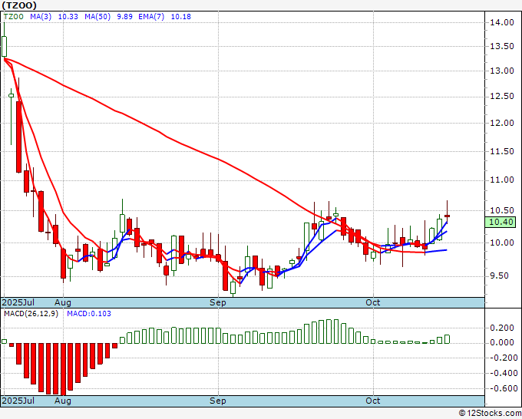Click the last red candlestick near 10.50

[447, 216]
